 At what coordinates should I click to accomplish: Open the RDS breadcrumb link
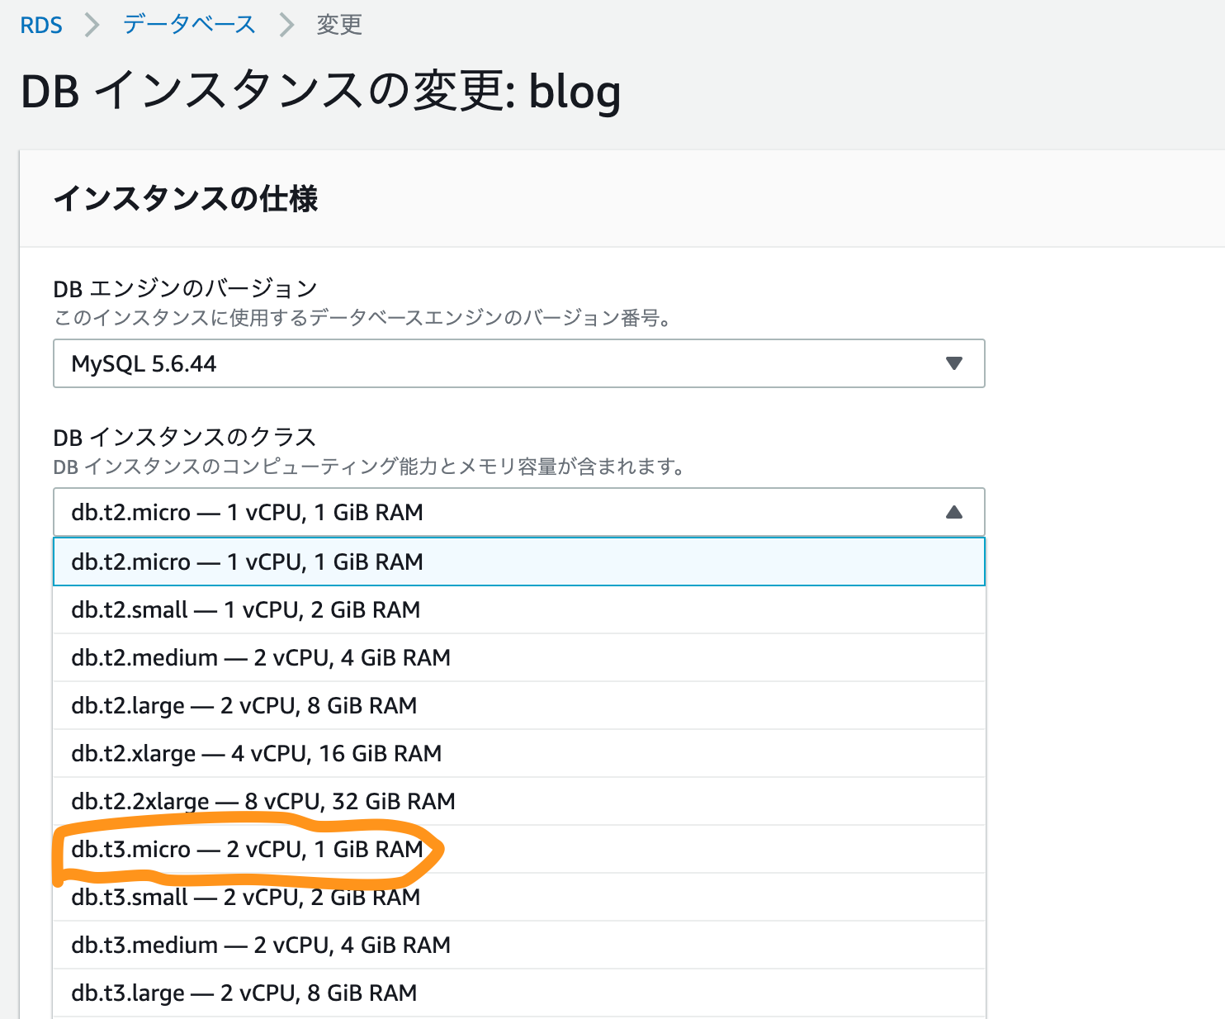(x=41, y=25)
